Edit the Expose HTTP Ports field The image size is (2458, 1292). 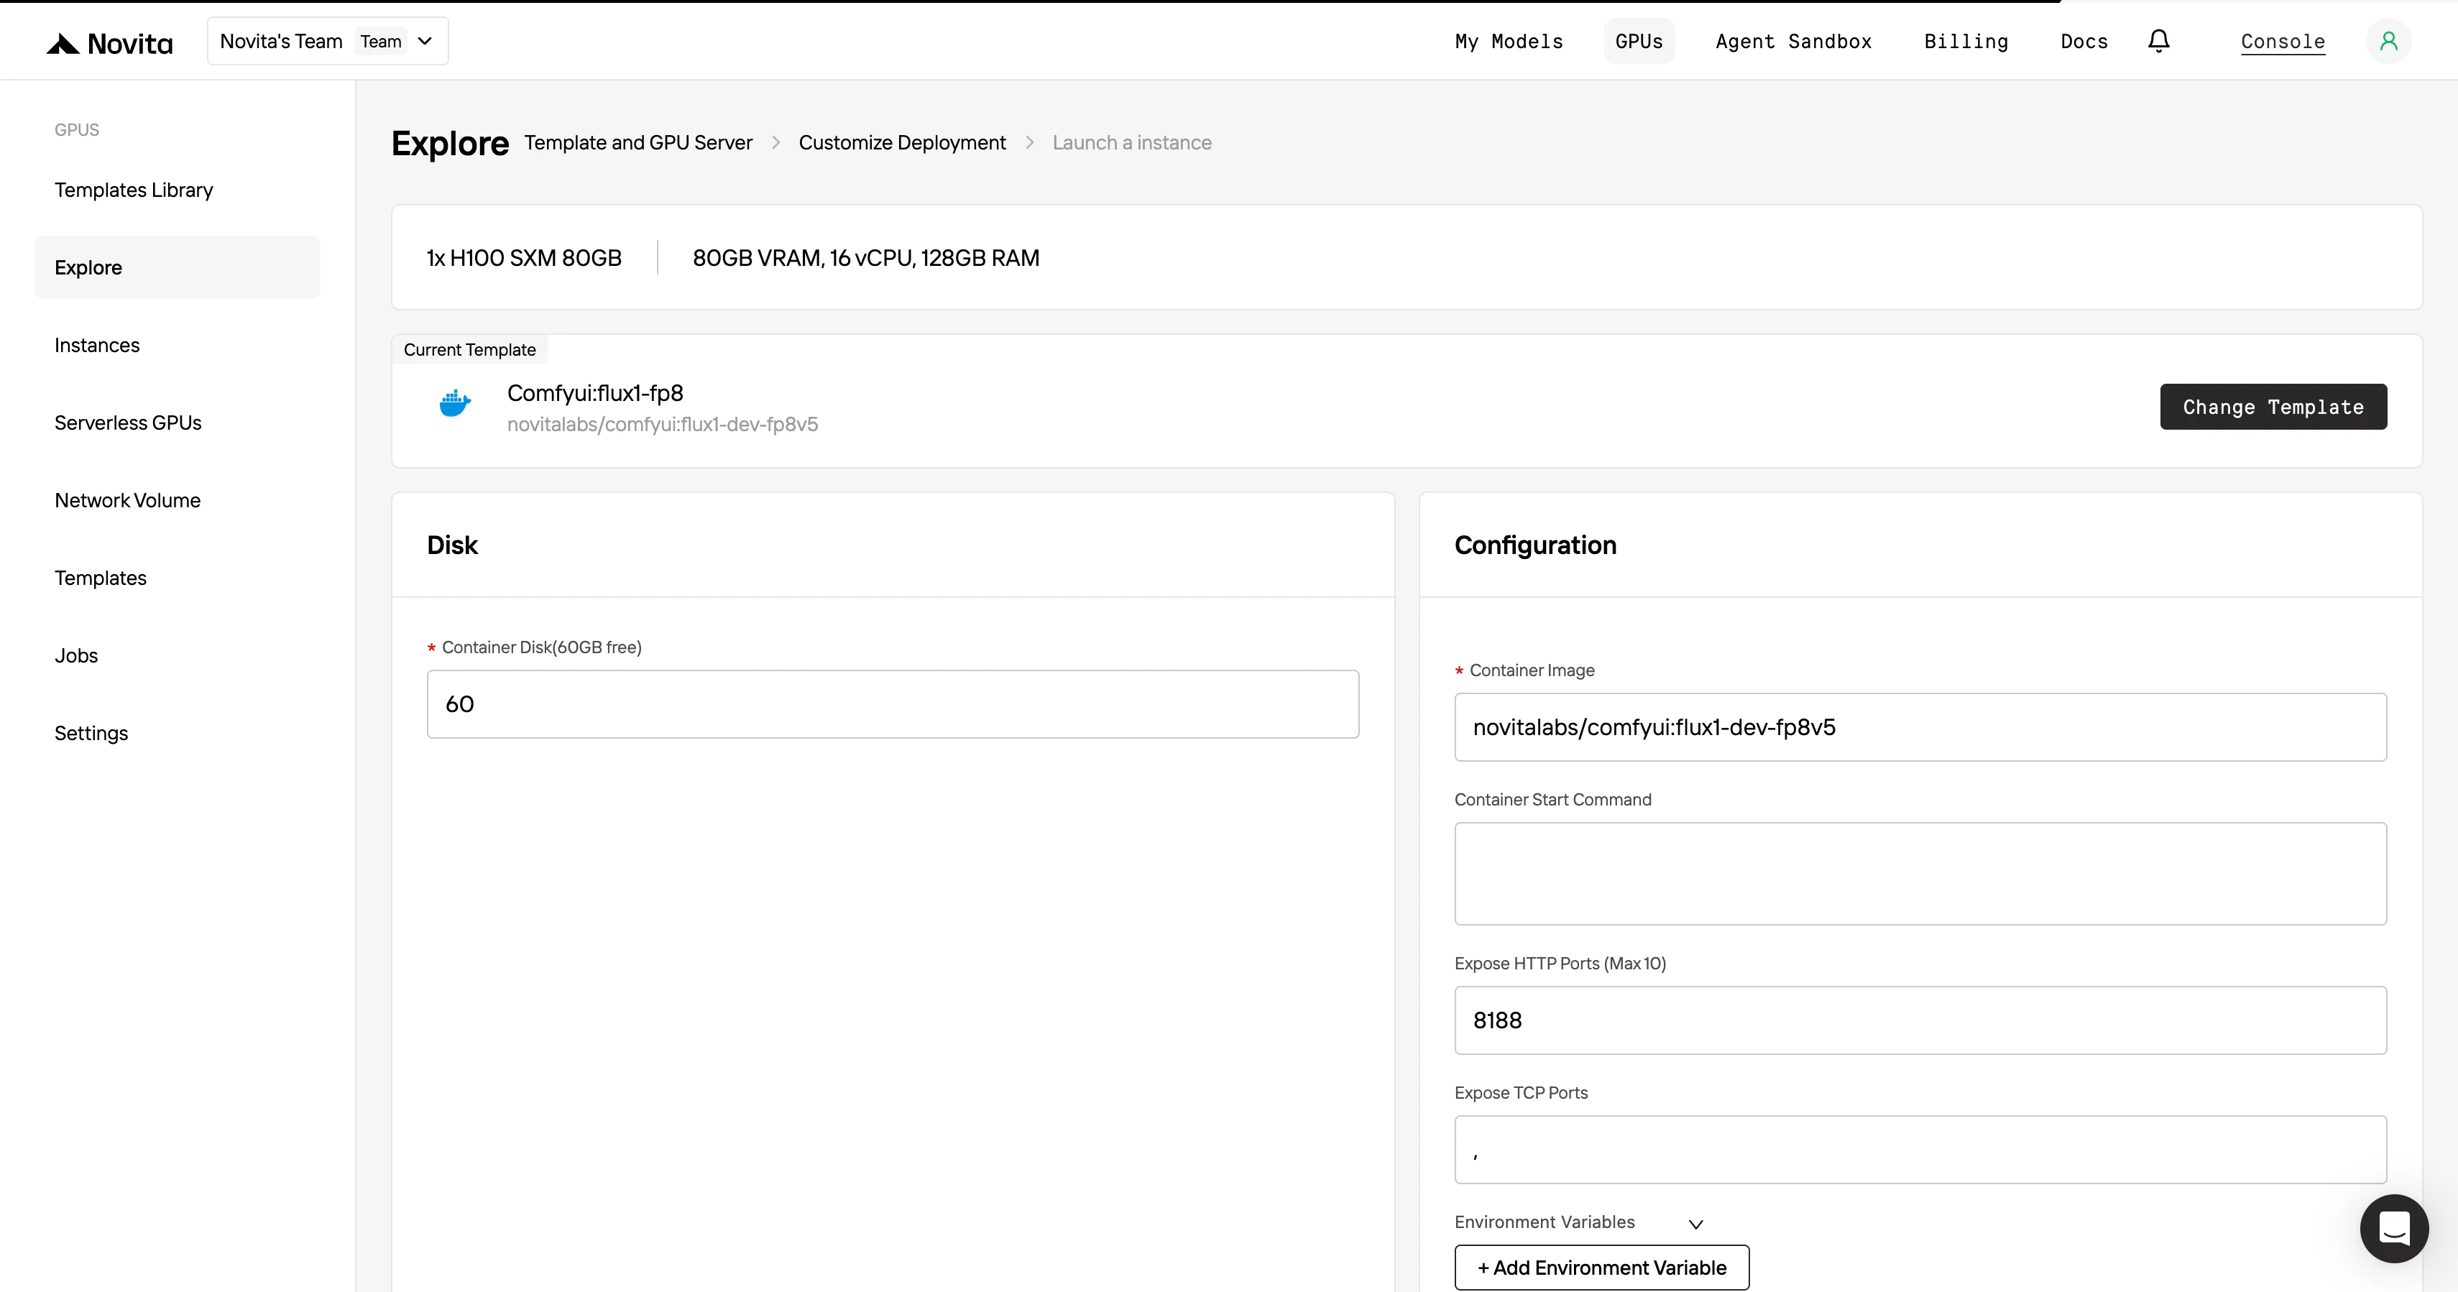coord(1920,1020)
